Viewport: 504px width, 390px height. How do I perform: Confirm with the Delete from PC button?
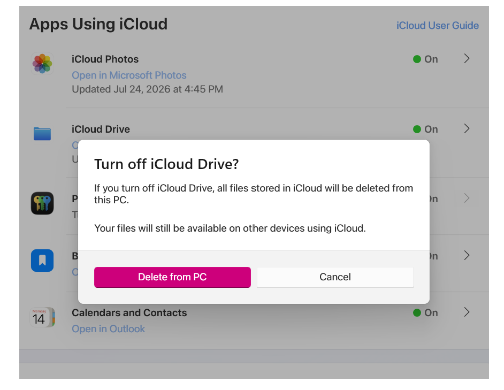tap(172, 277)
